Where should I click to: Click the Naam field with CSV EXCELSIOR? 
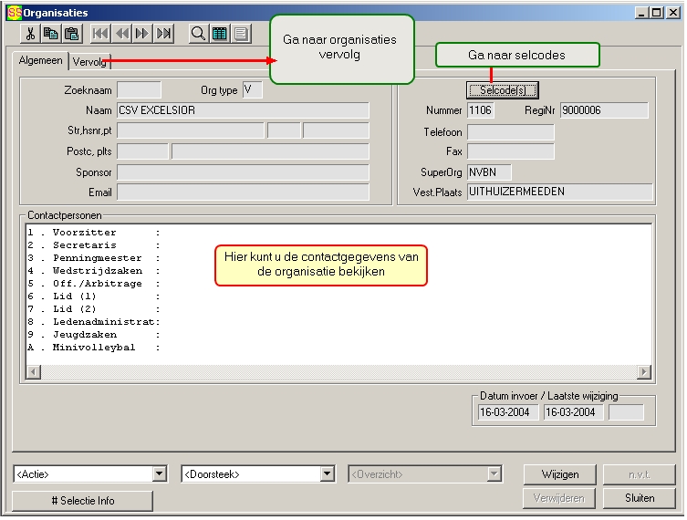point(243,110)
